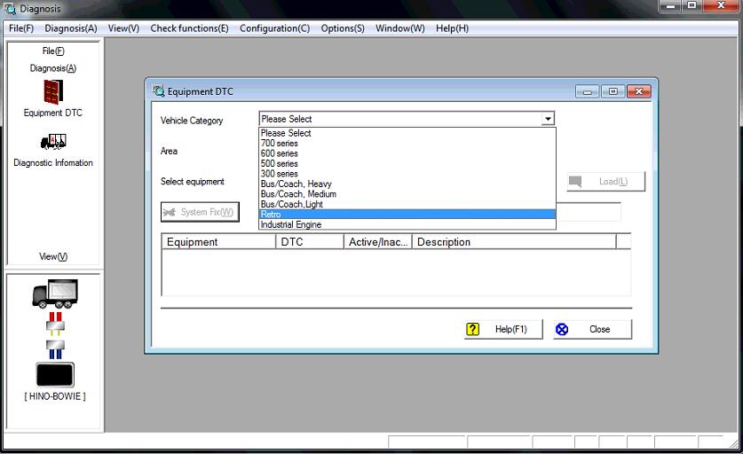Choose 'Bus/Coach, Heavy' from the list
The height and width of the screenshot is (454, 743).
point(407,184)
